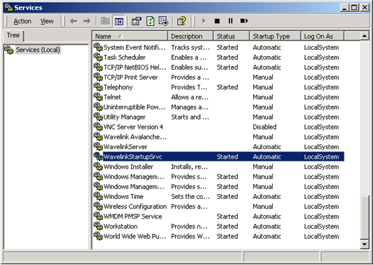Select the Tree tab
This screenshot has height=265, width=373.
[x=13, y=35]
